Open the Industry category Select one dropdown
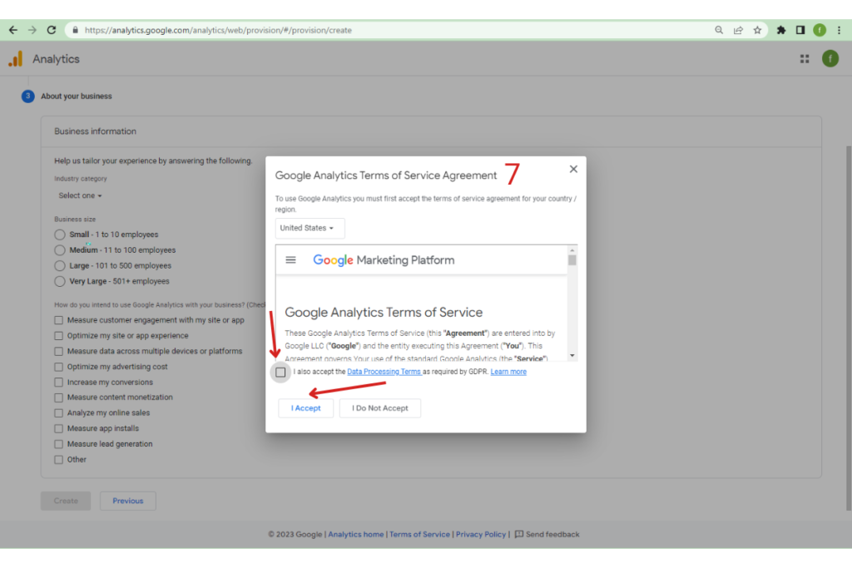This screenshot has height=568, width=852. point(80,195)
